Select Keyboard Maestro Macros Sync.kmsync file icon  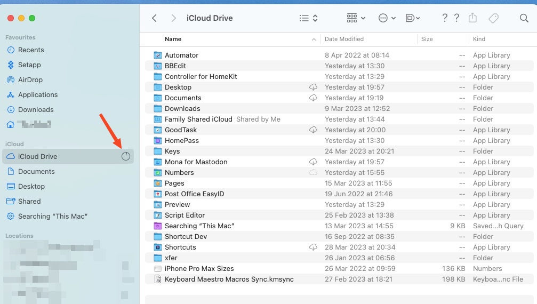(157, 279)
